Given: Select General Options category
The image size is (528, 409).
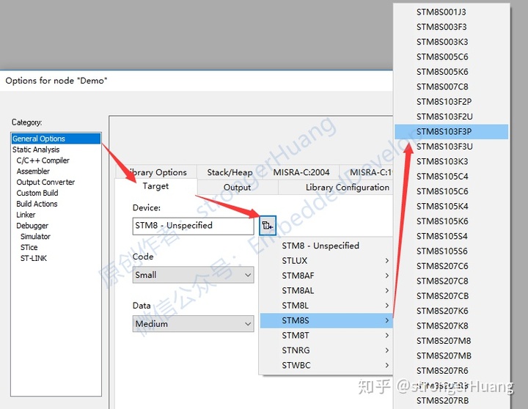Looking at the screenshot, I should point(56,139).
